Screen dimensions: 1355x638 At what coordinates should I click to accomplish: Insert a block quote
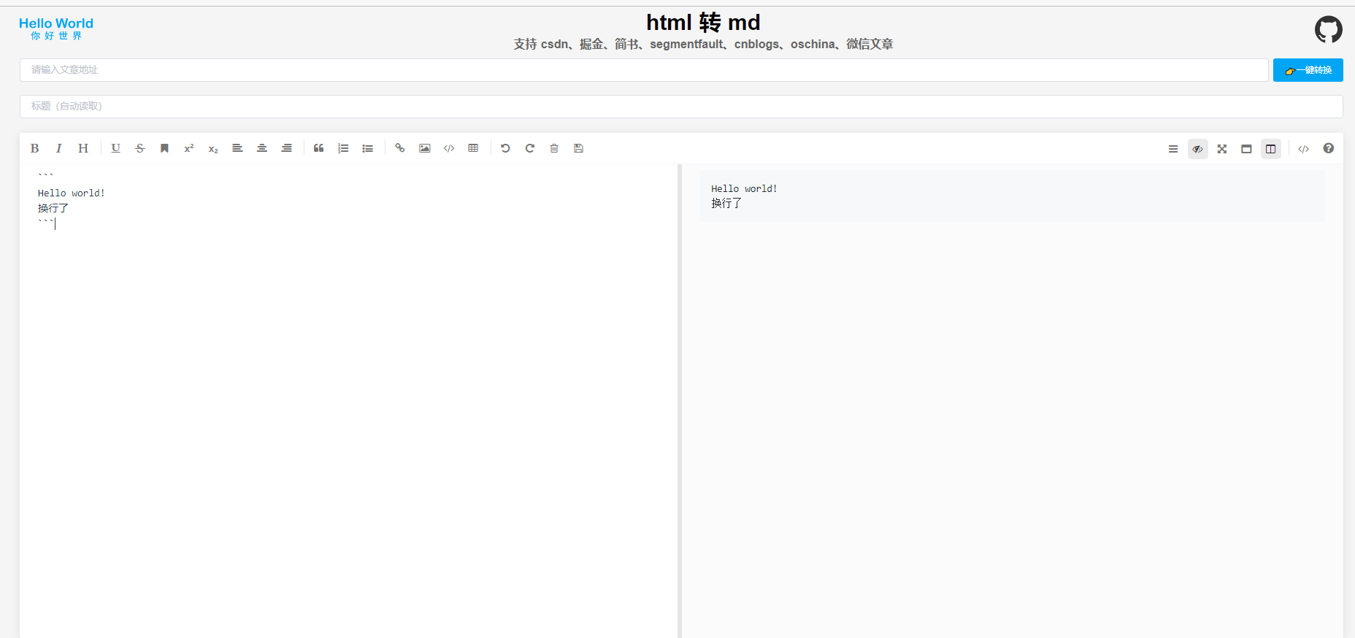319,148
